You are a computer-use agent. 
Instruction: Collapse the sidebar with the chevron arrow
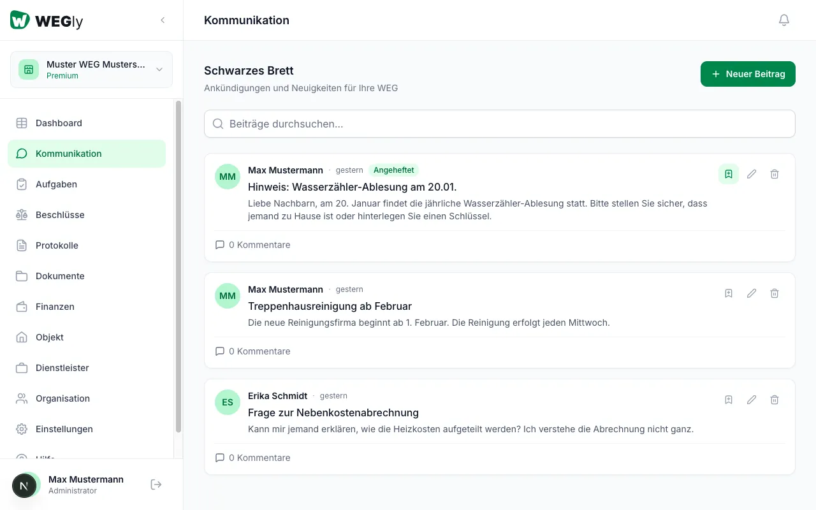[x=163, y=20]
